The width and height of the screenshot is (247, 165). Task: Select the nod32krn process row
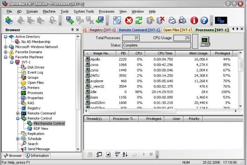click(x=161, y=103)
